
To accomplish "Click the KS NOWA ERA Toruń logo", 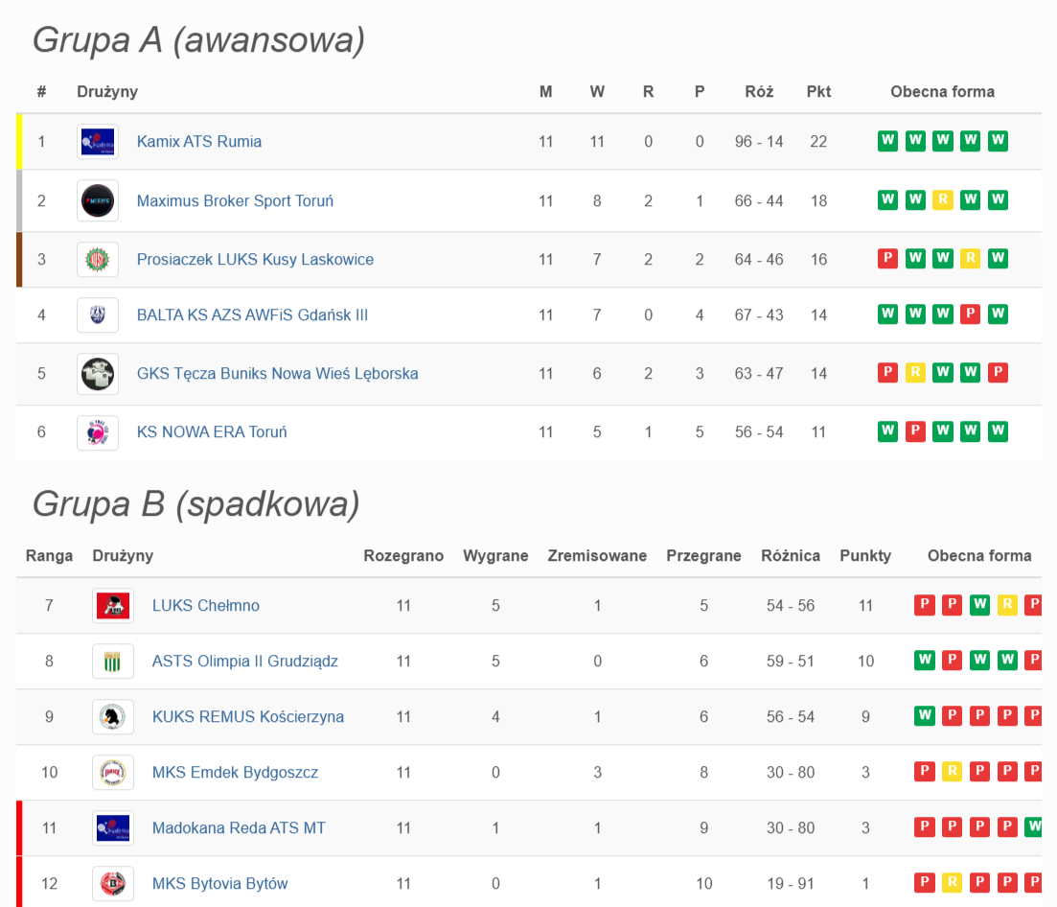I will point(98,432).
